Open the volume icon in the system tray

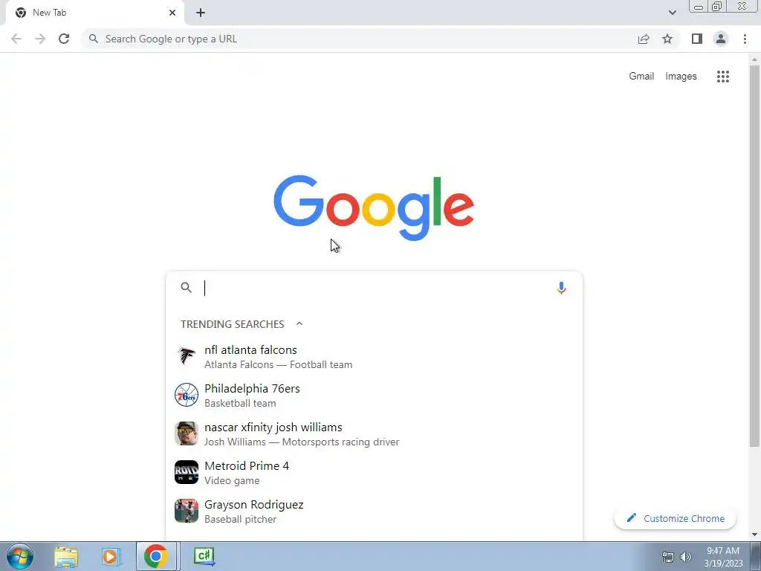click(x=686, y=557)
